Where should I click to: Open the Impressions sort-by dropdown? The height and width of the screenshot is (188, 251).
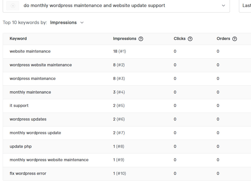tap(67, 23)
